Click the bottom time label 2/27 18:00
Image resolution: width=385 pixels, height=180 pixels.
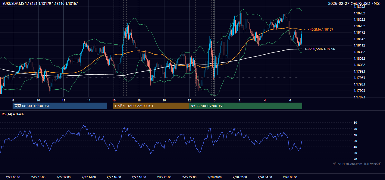[x=139, y=177]
